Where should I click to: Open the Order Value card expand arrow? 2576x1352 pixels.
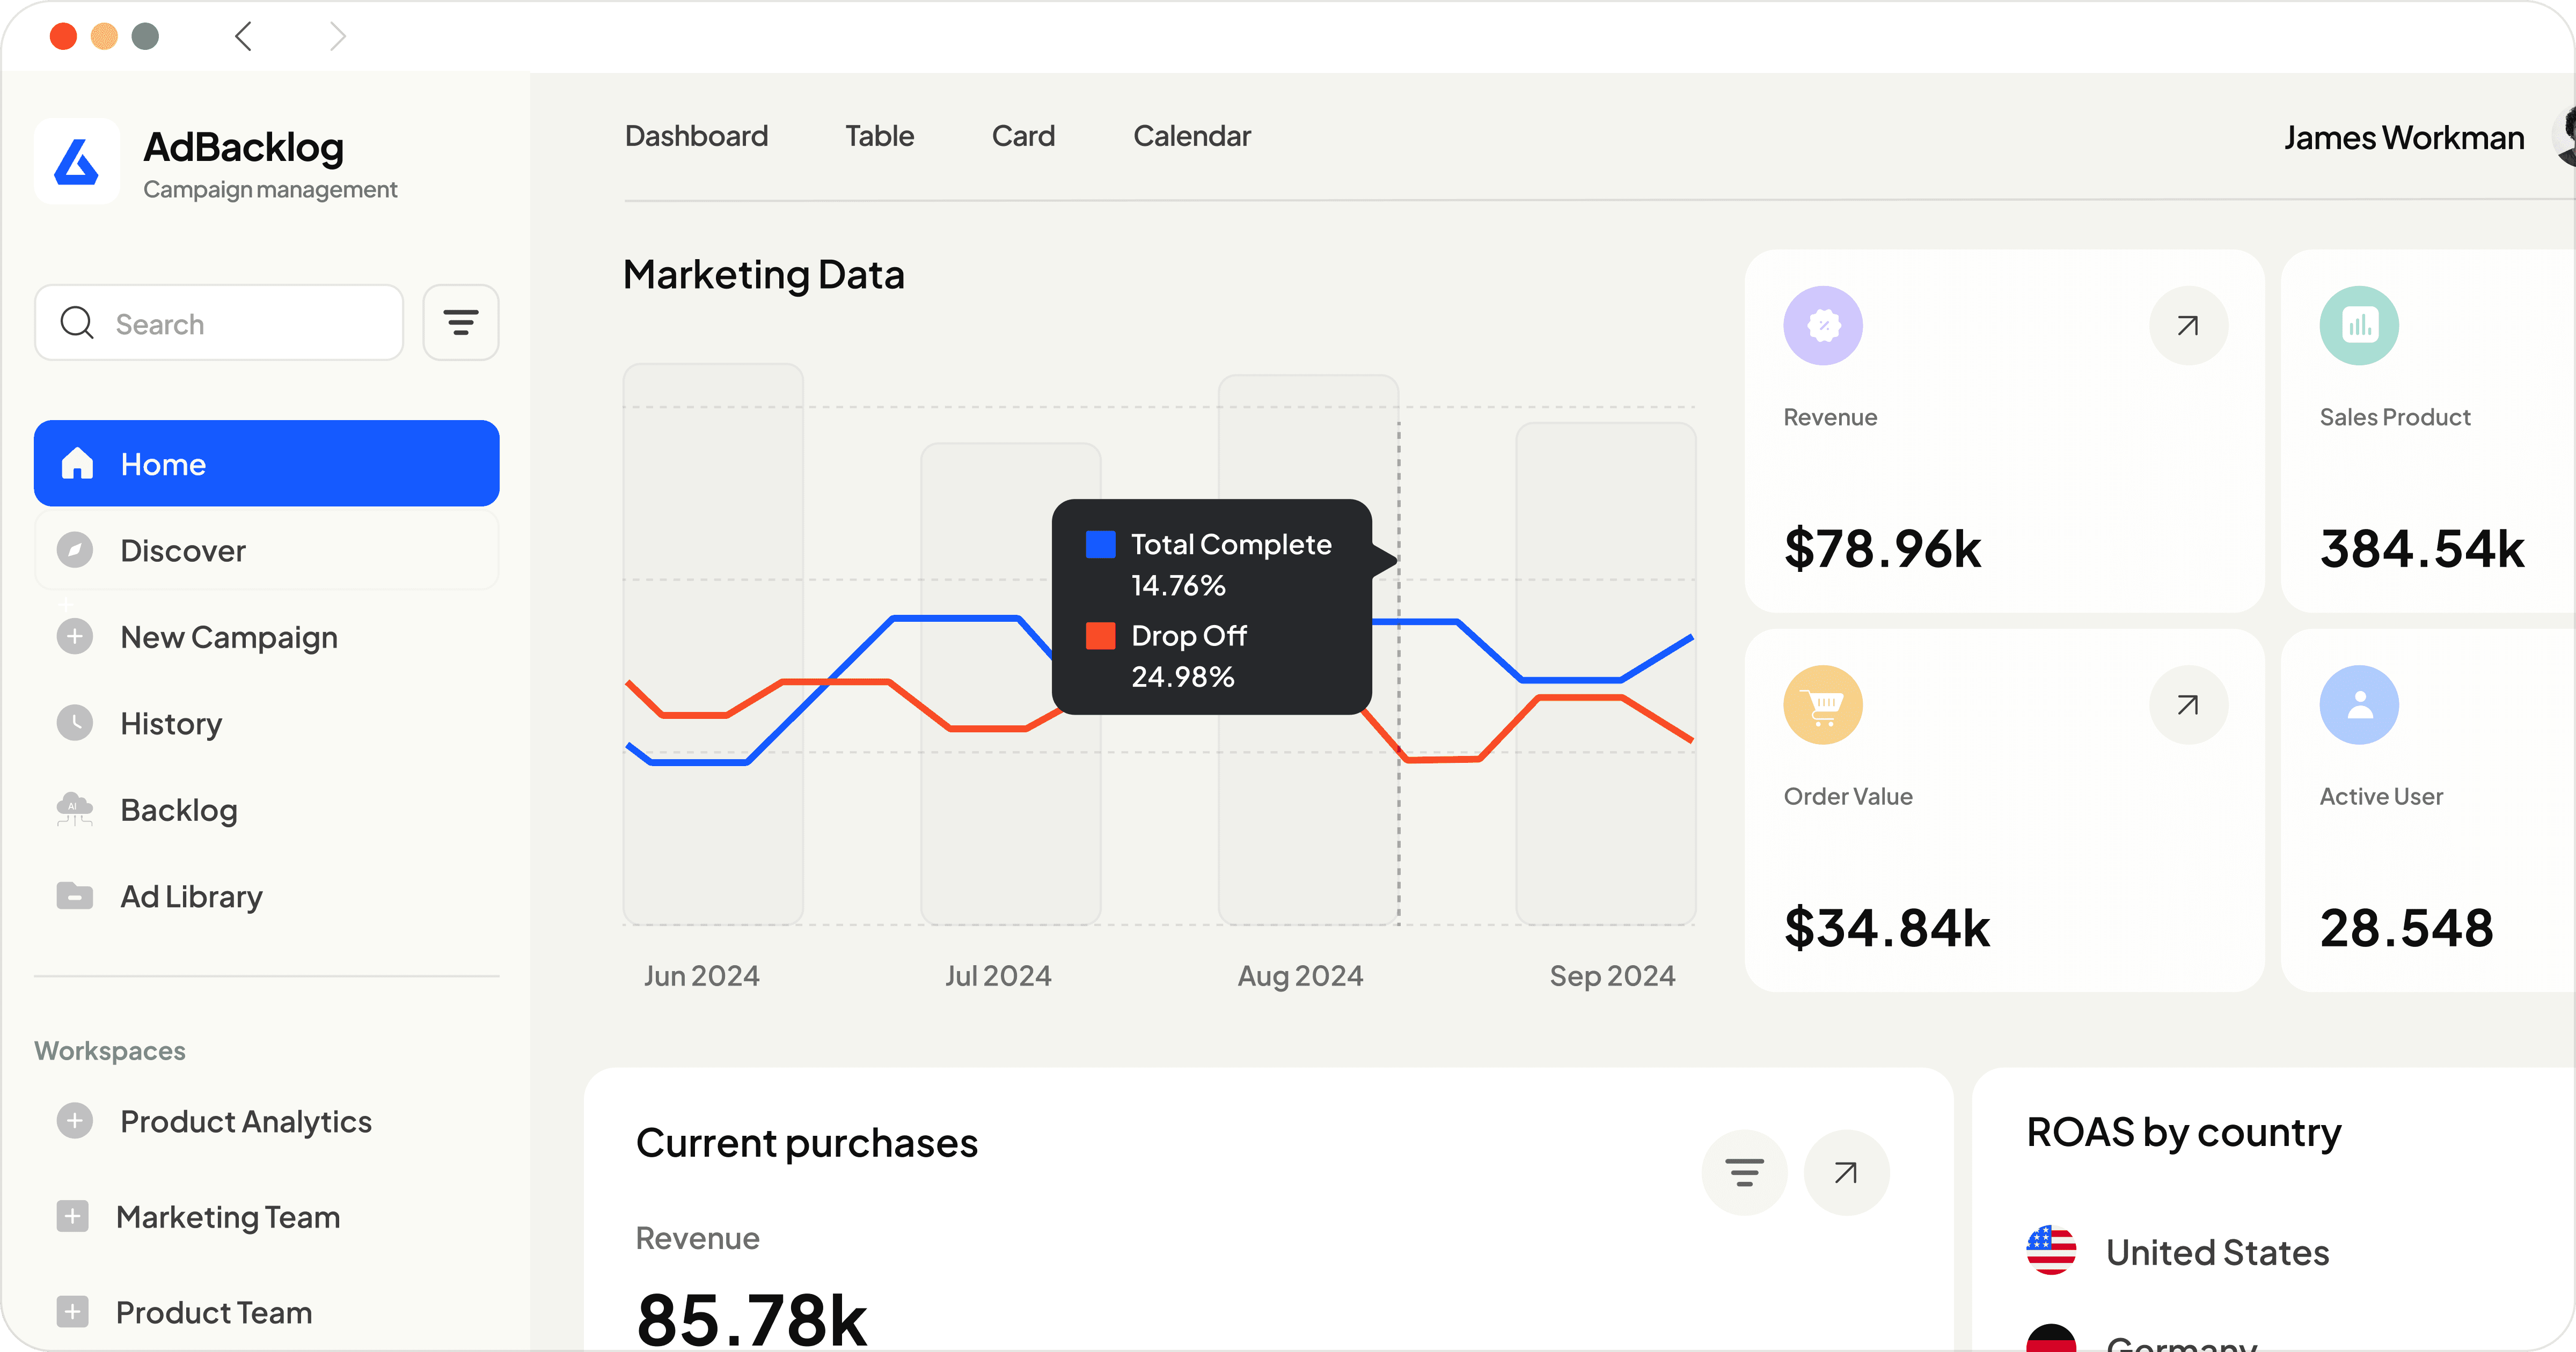tap(2188, 705)
